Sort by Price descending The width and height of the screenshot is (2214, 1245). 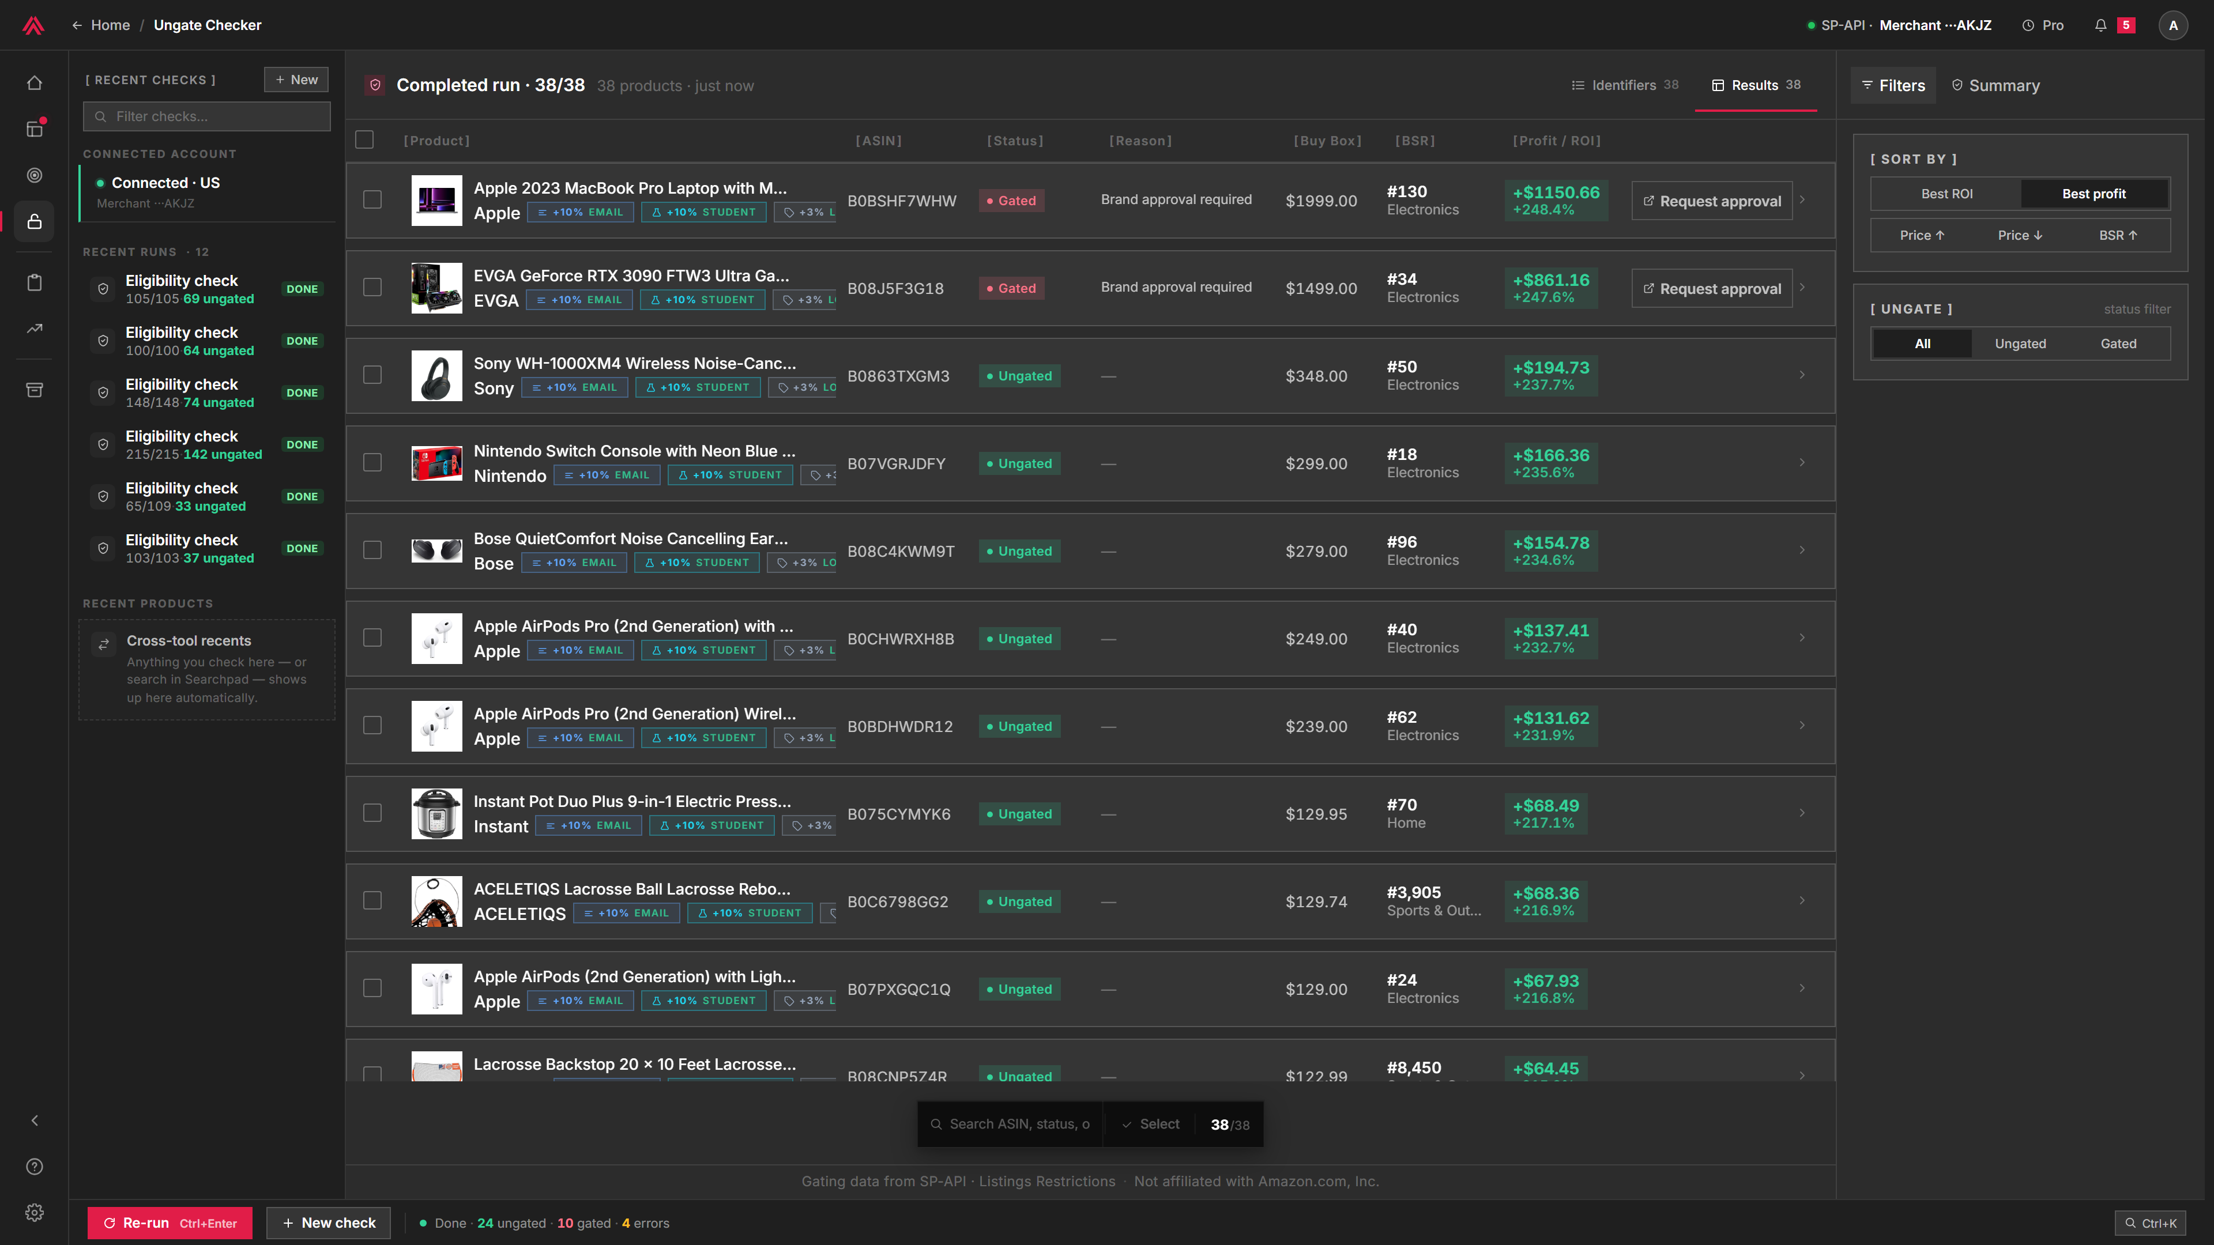click(x=2020, y=235)
